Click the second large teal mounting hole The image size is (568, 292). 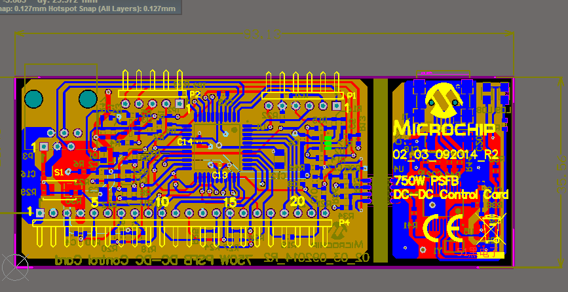(88, 99)
